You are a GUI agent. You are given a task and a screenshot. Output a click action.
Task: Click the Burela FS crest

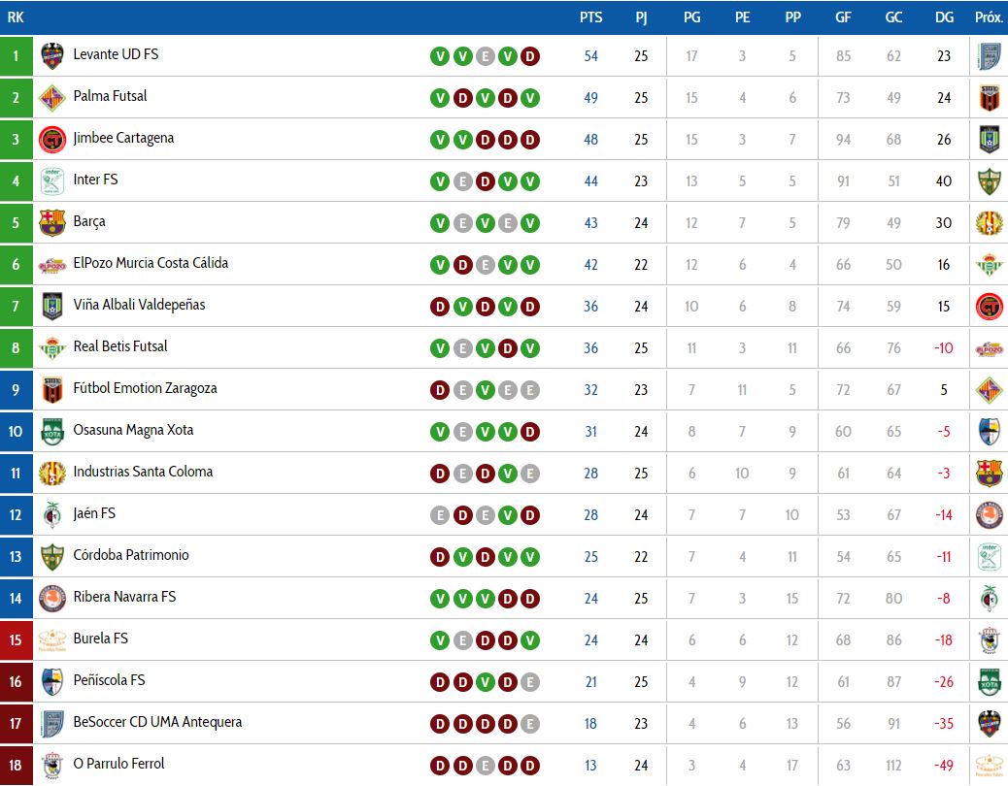[x=52, y=640]
